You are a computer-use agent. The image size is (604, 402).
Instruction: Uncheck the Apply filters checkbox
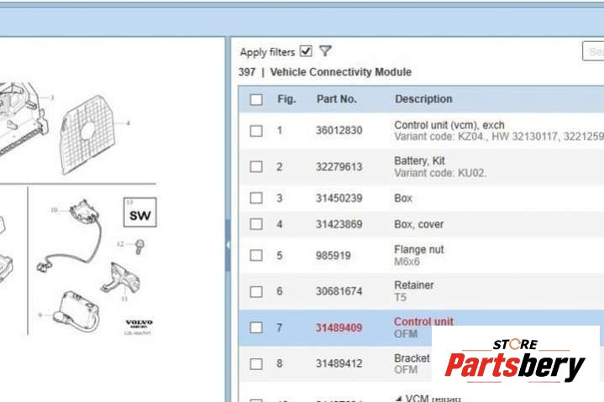[x=306, y=51]
